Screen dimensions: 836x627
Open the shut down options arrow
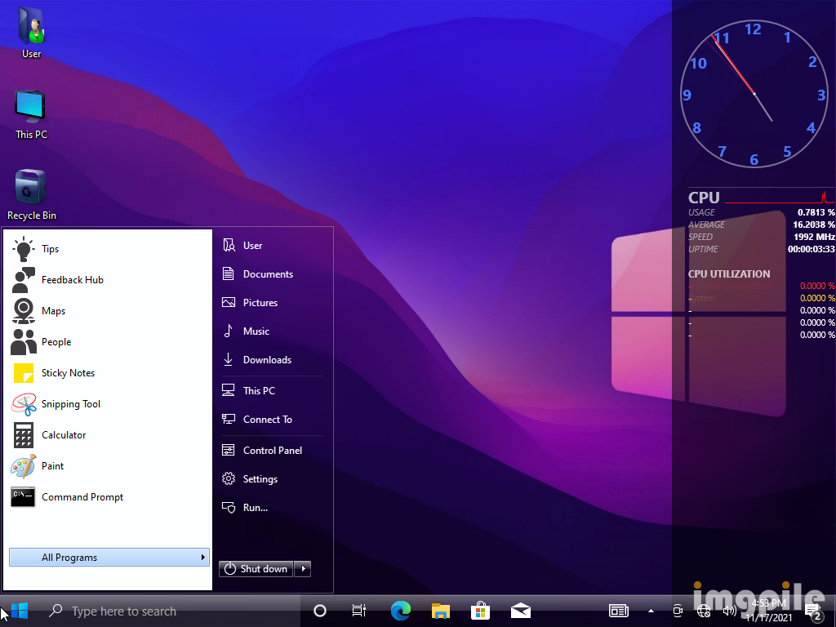(x=303, y=569)
